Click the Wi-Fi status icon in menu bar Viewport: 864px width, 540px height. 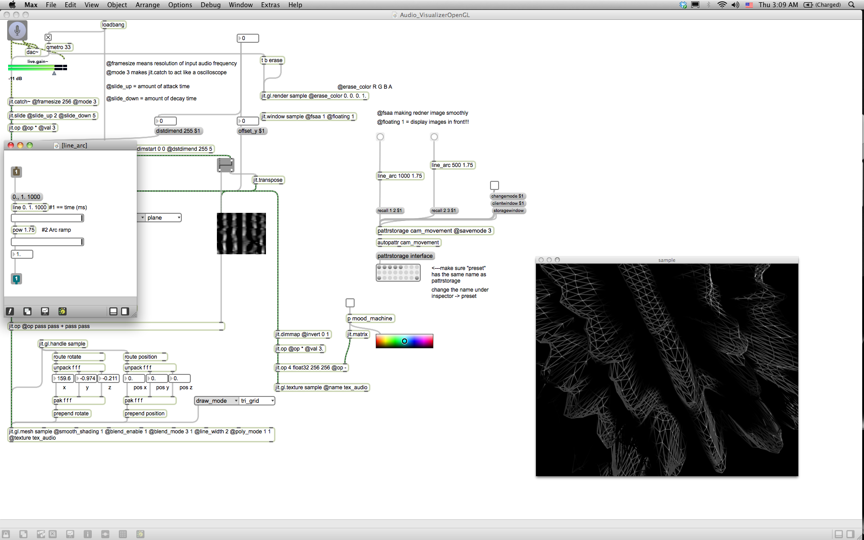click(722, 5)
